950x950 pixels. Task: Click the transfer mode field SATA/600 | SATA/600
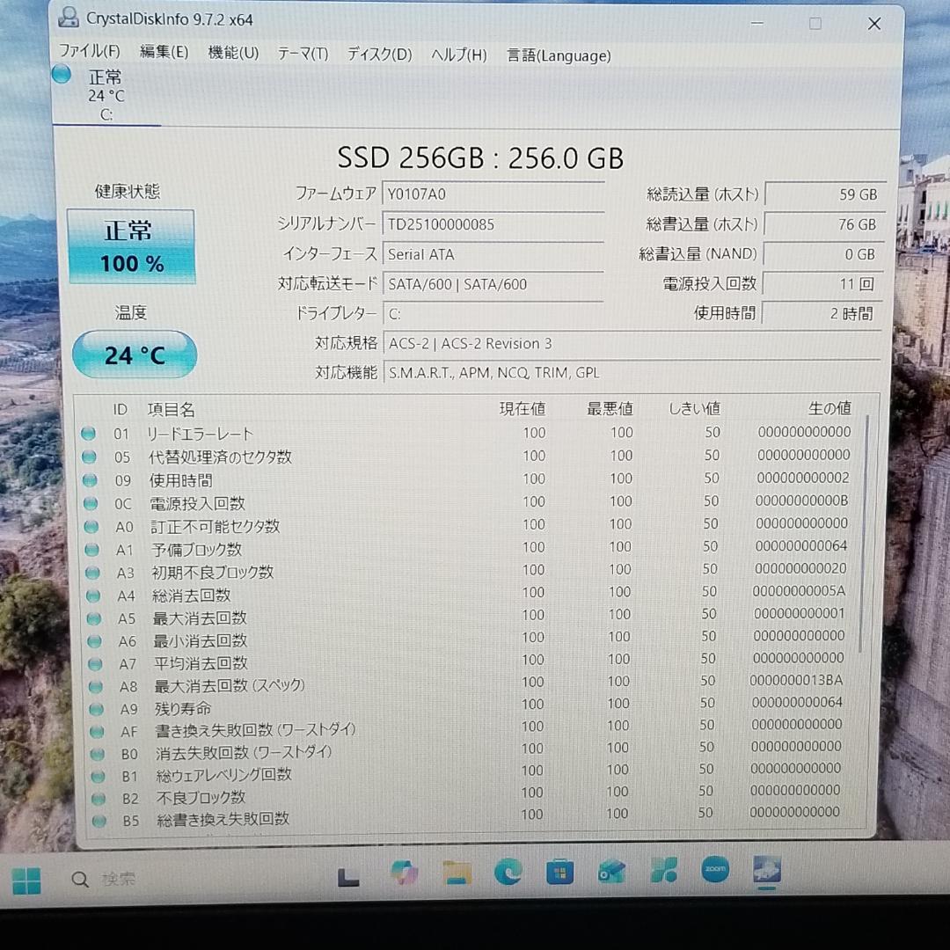[493, 284]
